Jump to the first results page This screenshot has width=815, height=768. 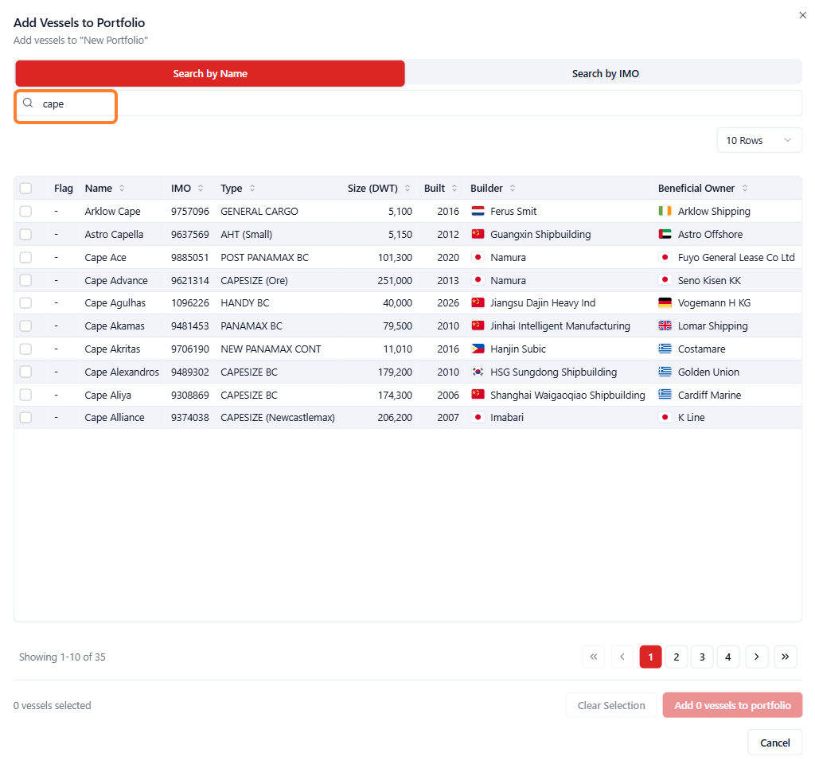click(x=594, y=657)
